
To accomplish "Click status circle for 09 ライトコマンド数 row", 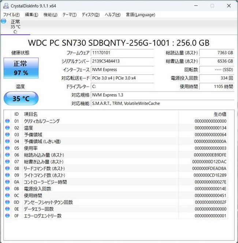I will (x=7, y=175).
